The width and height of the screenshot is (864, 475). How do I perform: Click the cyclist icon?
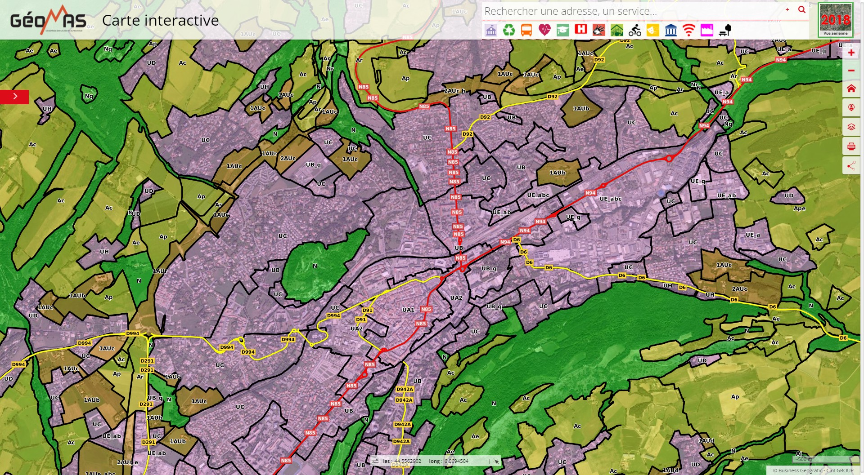[634, 30]
